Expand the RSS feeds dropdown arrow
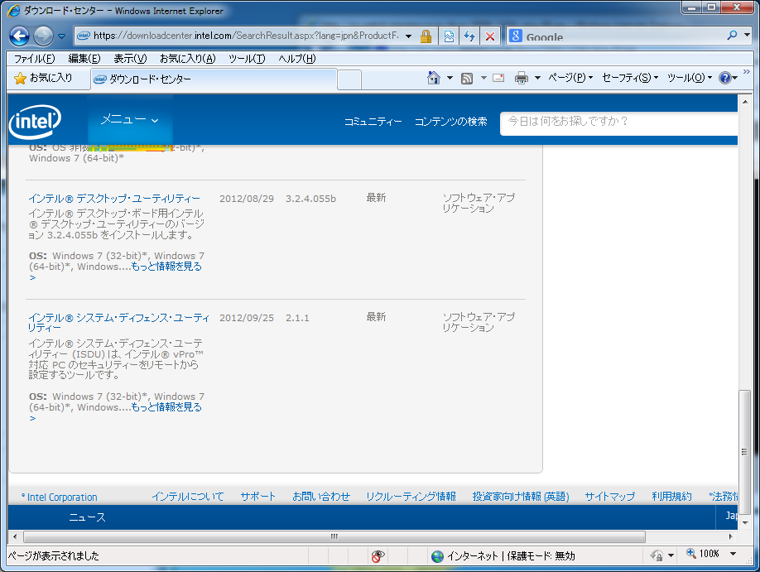This screenshot has height=572, width=760. (x=483, y=78)
